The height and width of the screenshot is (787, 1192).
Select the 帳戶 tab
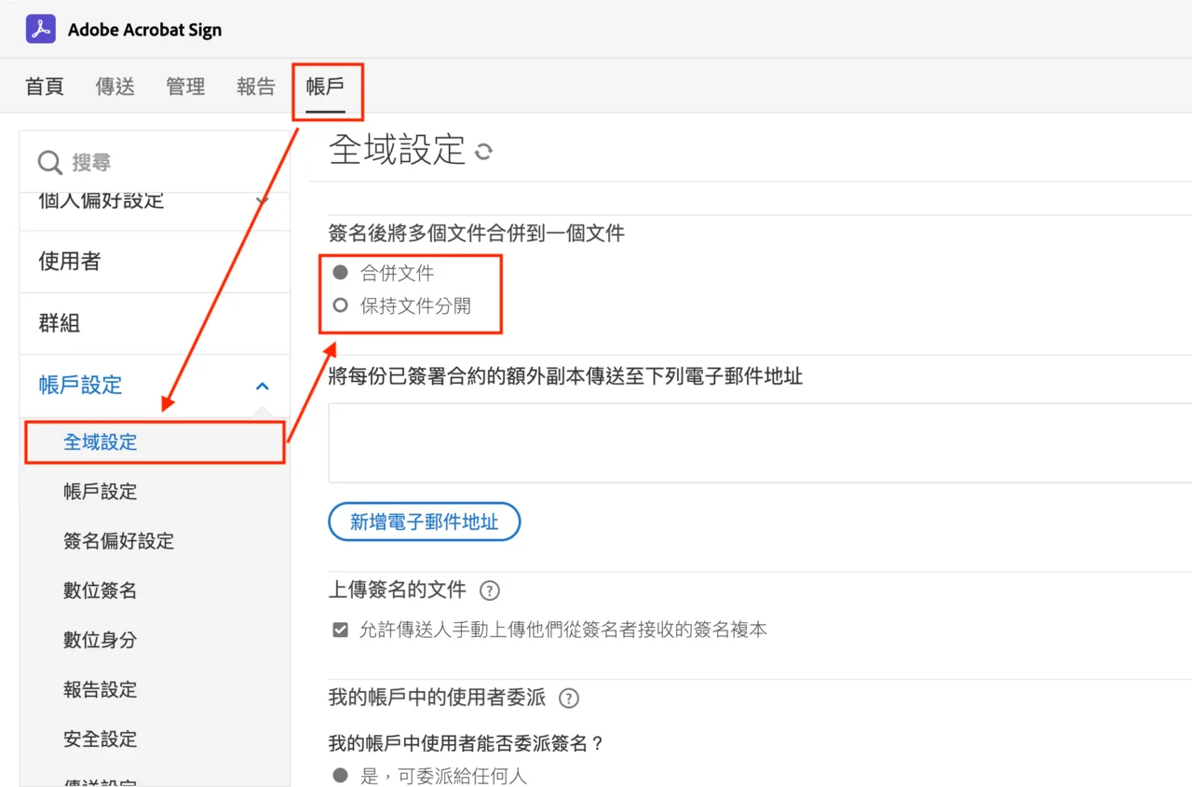pyautogui.click(x=326, y=87)
